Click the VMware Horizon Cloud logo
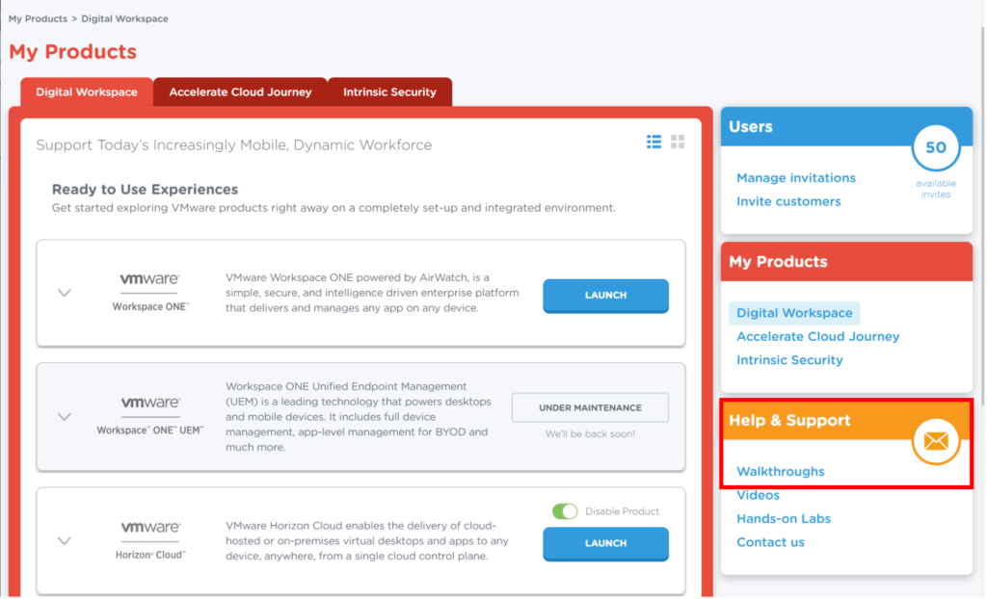987x599 pixels. coord(149,540)
